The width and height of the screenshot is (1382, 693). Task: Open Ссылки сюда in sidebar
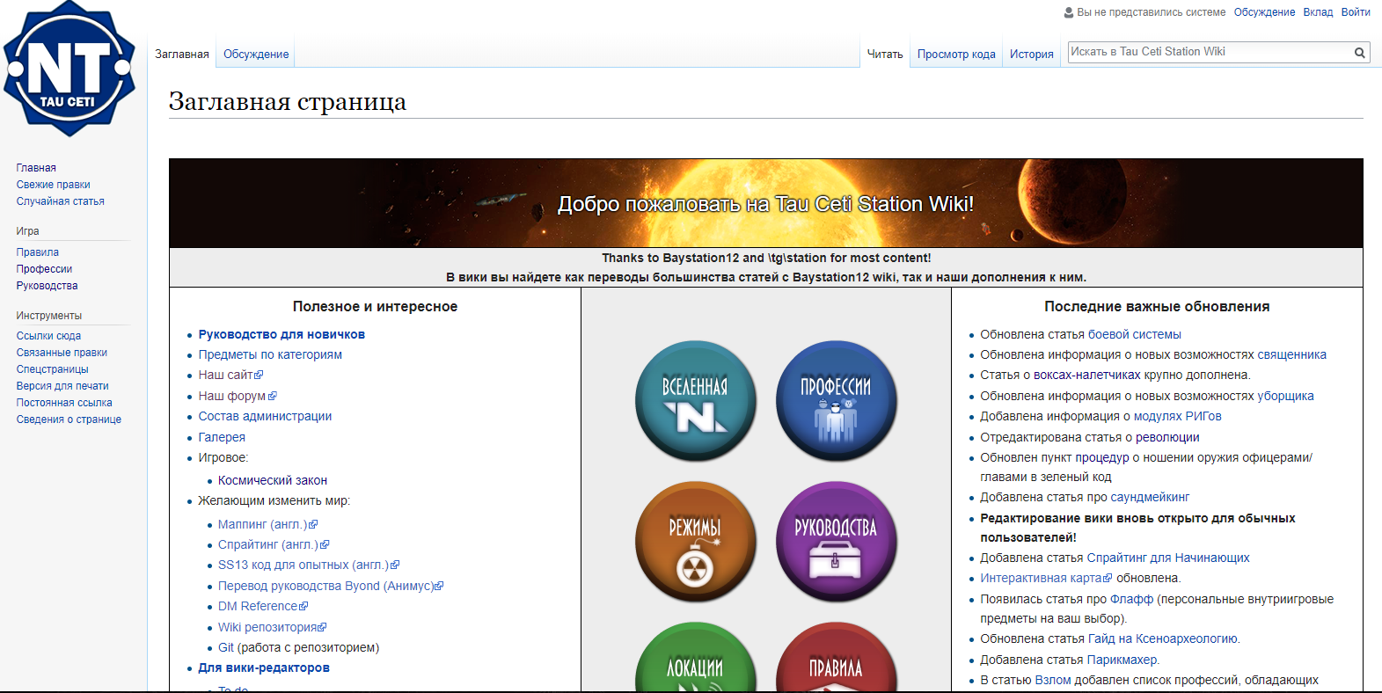pos(48,336)
